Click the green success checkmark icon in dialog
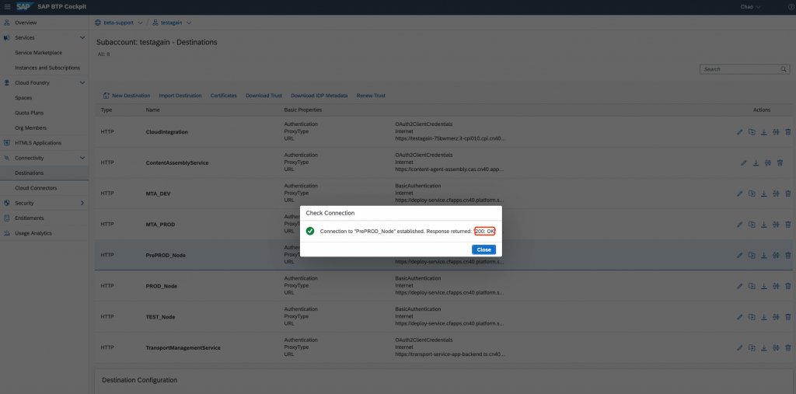Screen dimensions: 796x394 pyautogui.click(x=310, y=231)
